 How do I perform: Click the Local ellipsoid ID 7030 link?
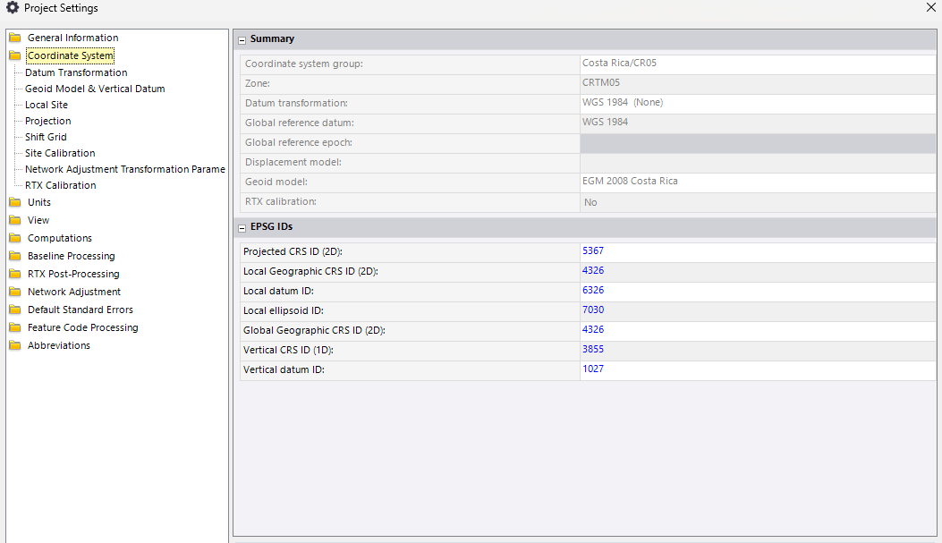[x=593, y=310]
